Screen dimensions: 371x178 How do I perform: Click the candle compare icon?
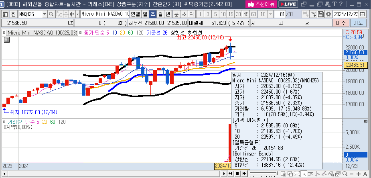point(306,14)
